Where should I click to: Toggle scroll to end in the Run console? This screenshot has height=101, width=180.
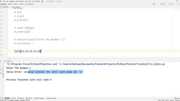tap(3, 71)
